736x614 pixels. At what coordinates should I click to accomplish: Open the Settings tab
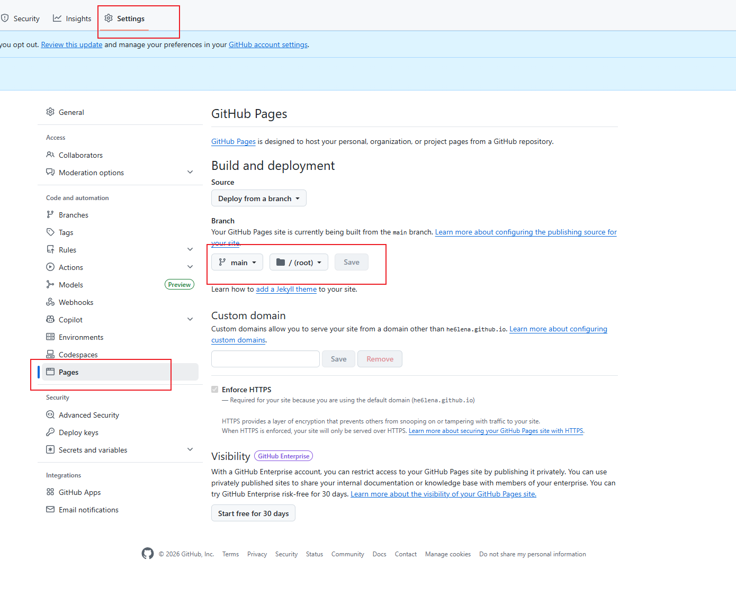[x=124, y=19]
